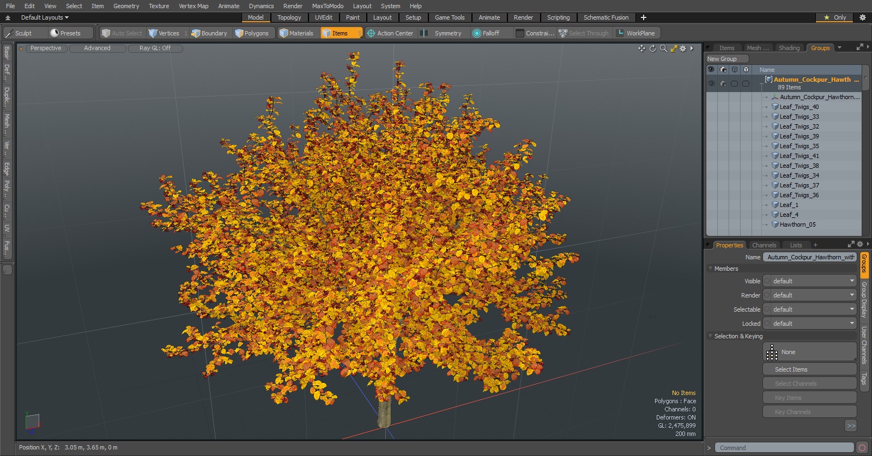Open the viewport settings gear
The image size is (872, 456).
[683, 48]
